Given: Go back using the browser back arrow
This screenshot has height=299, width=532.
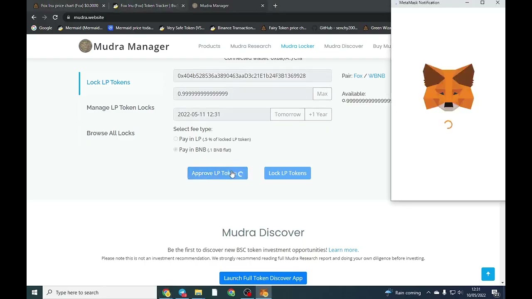Looking at the screenshot, I should point(34,17).
